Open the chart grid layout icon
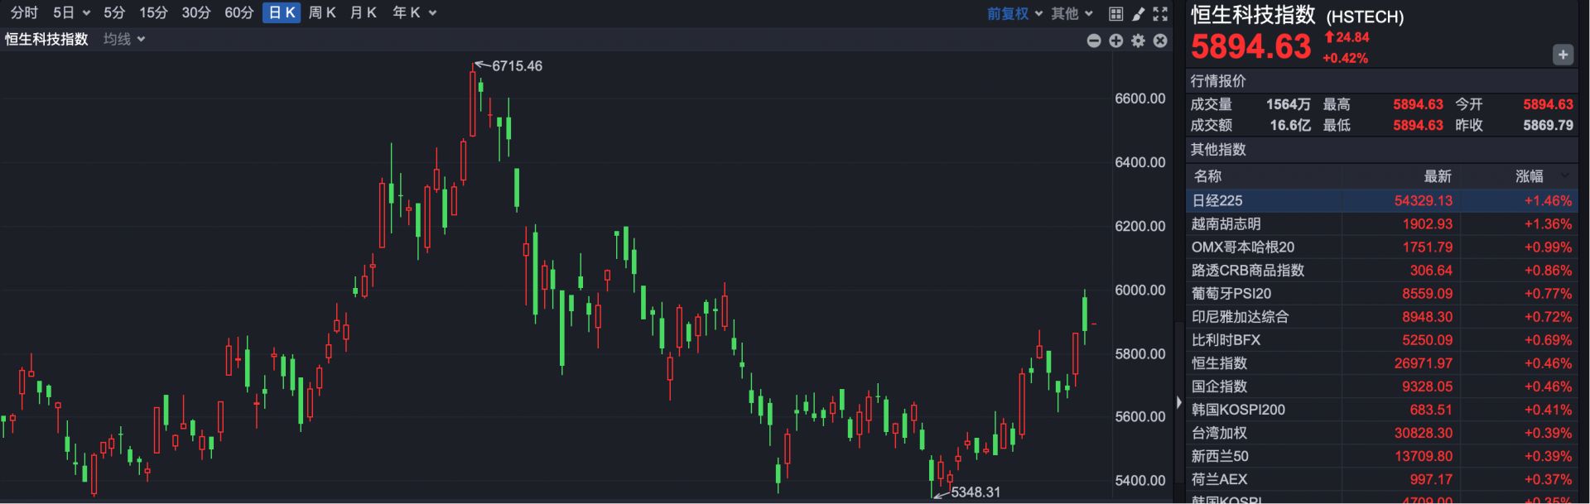Viewport: 1590px width, 504px height. [x=1115, y=13]
